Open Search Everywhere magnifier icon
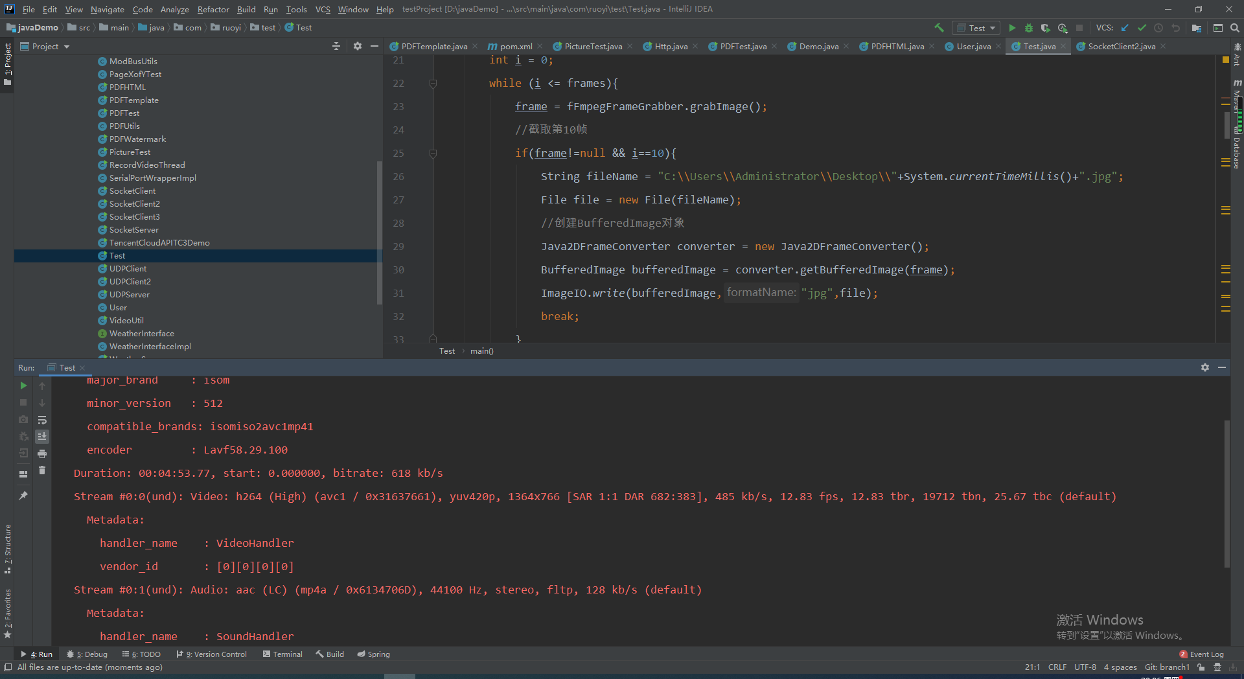The height and width of the screenshot is (679, 1244). click(x=1235, y=28)
